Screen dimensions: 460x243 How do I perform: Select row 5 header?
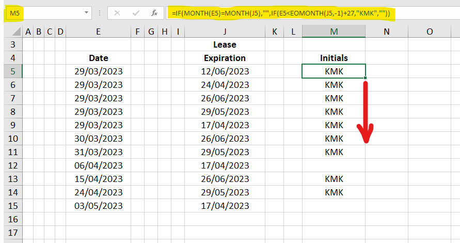13,71
